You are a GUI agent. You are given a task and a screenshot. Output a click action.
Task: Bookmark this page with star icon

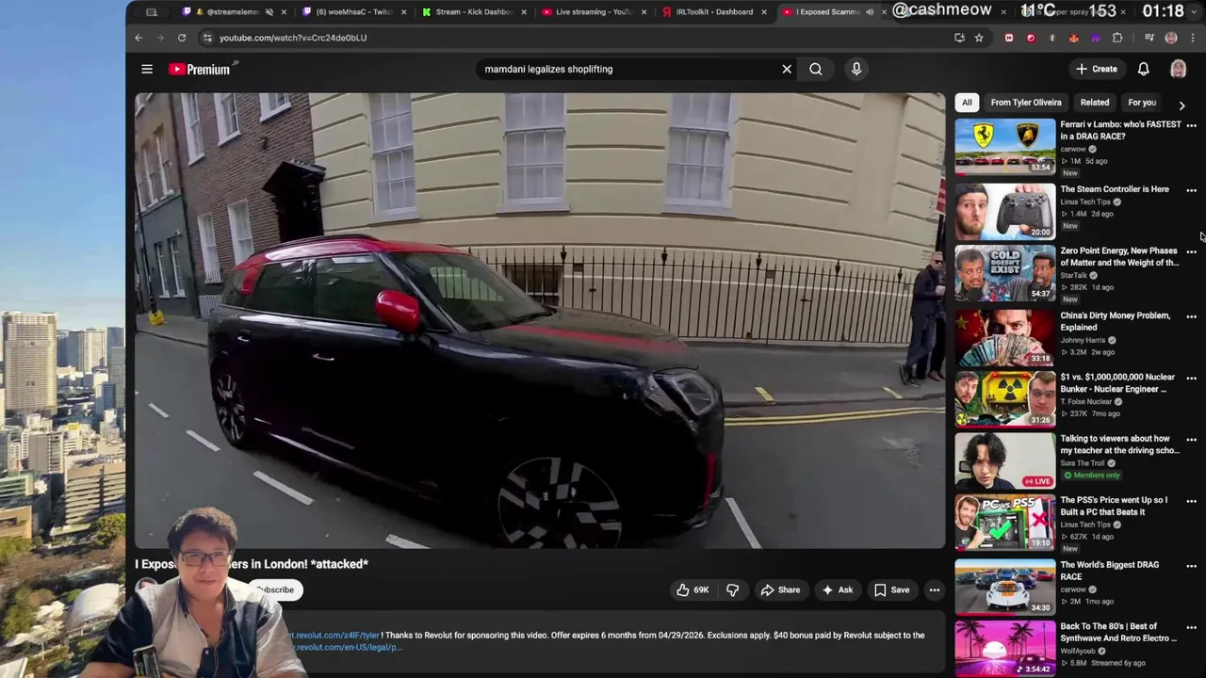pyautogui.click(x=979, y=38)
